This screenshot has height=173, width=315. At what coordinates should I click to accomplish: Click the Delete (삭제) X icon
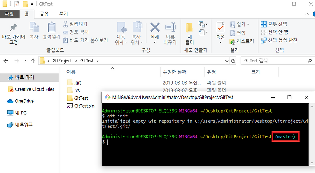point(155,28)
